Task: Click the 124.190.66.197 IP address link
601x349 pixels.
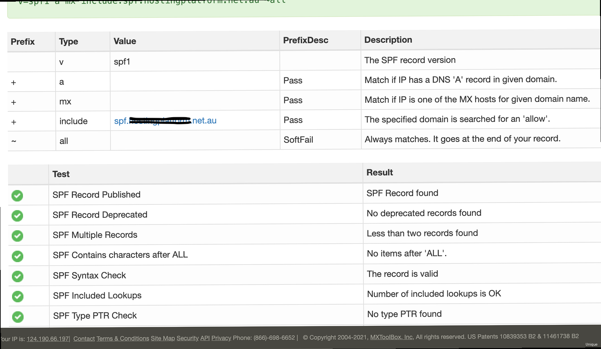Action: click(x=48, y=339)
